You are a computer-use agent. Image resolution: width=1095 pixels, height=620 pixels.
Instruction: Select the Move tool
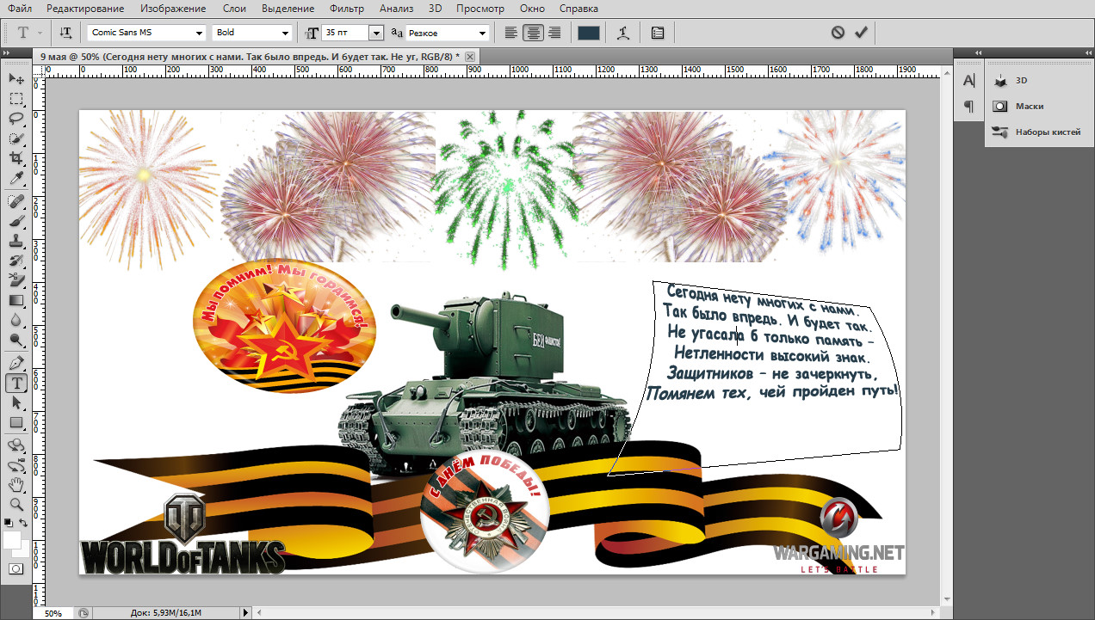(15, 79)
